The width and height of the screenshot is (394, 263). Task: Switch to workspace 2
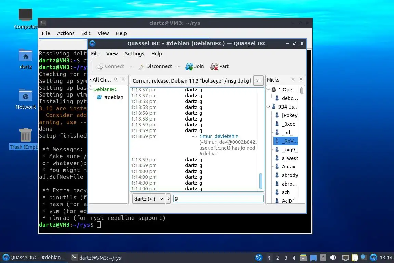[x=277, y=258]
